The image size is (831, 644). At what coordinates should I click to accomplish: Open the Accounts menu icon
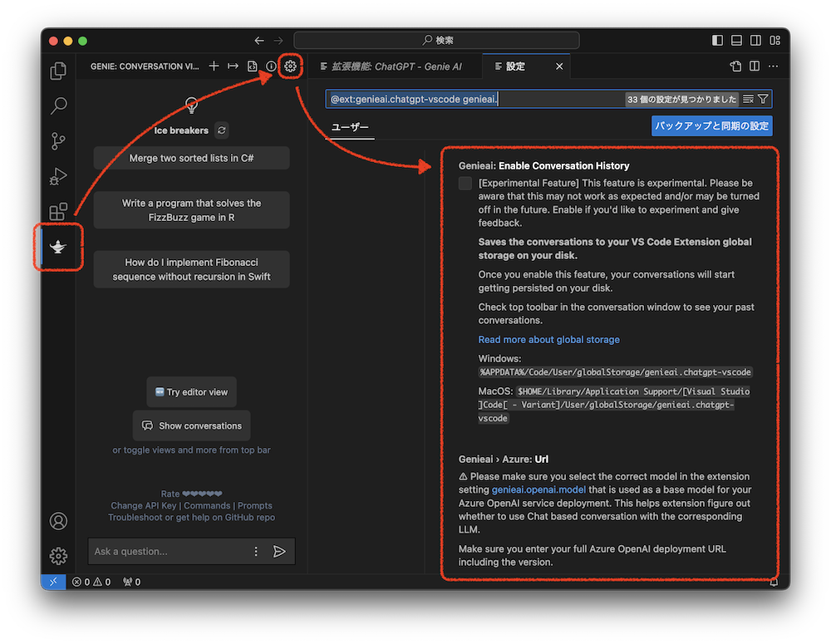coord(58,521)
